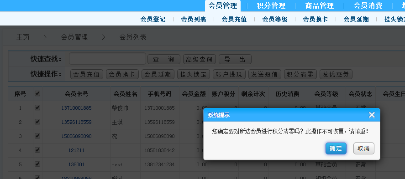Click the 查询 button
The width and height of the screenshot is (405, 179).
click(x=164, y=60)
